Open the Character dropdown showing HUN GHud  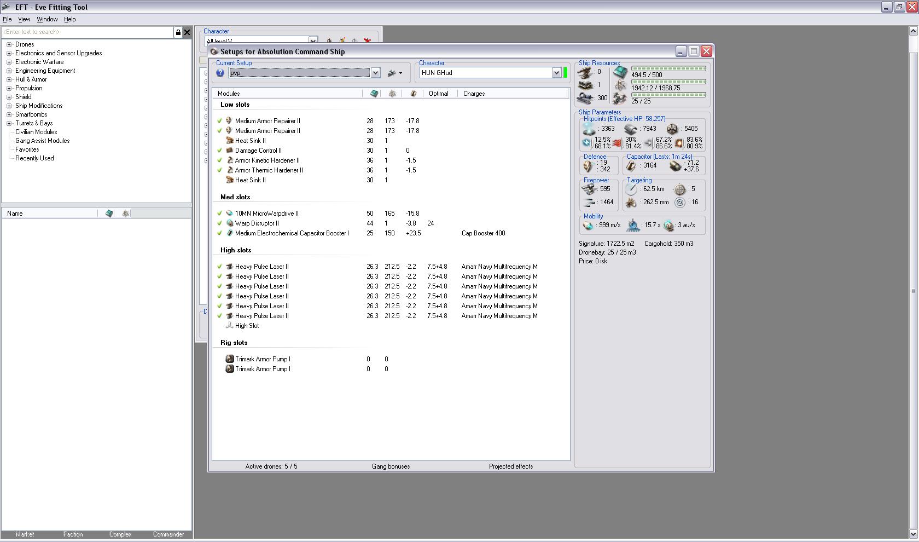click(x=556, y=73)
